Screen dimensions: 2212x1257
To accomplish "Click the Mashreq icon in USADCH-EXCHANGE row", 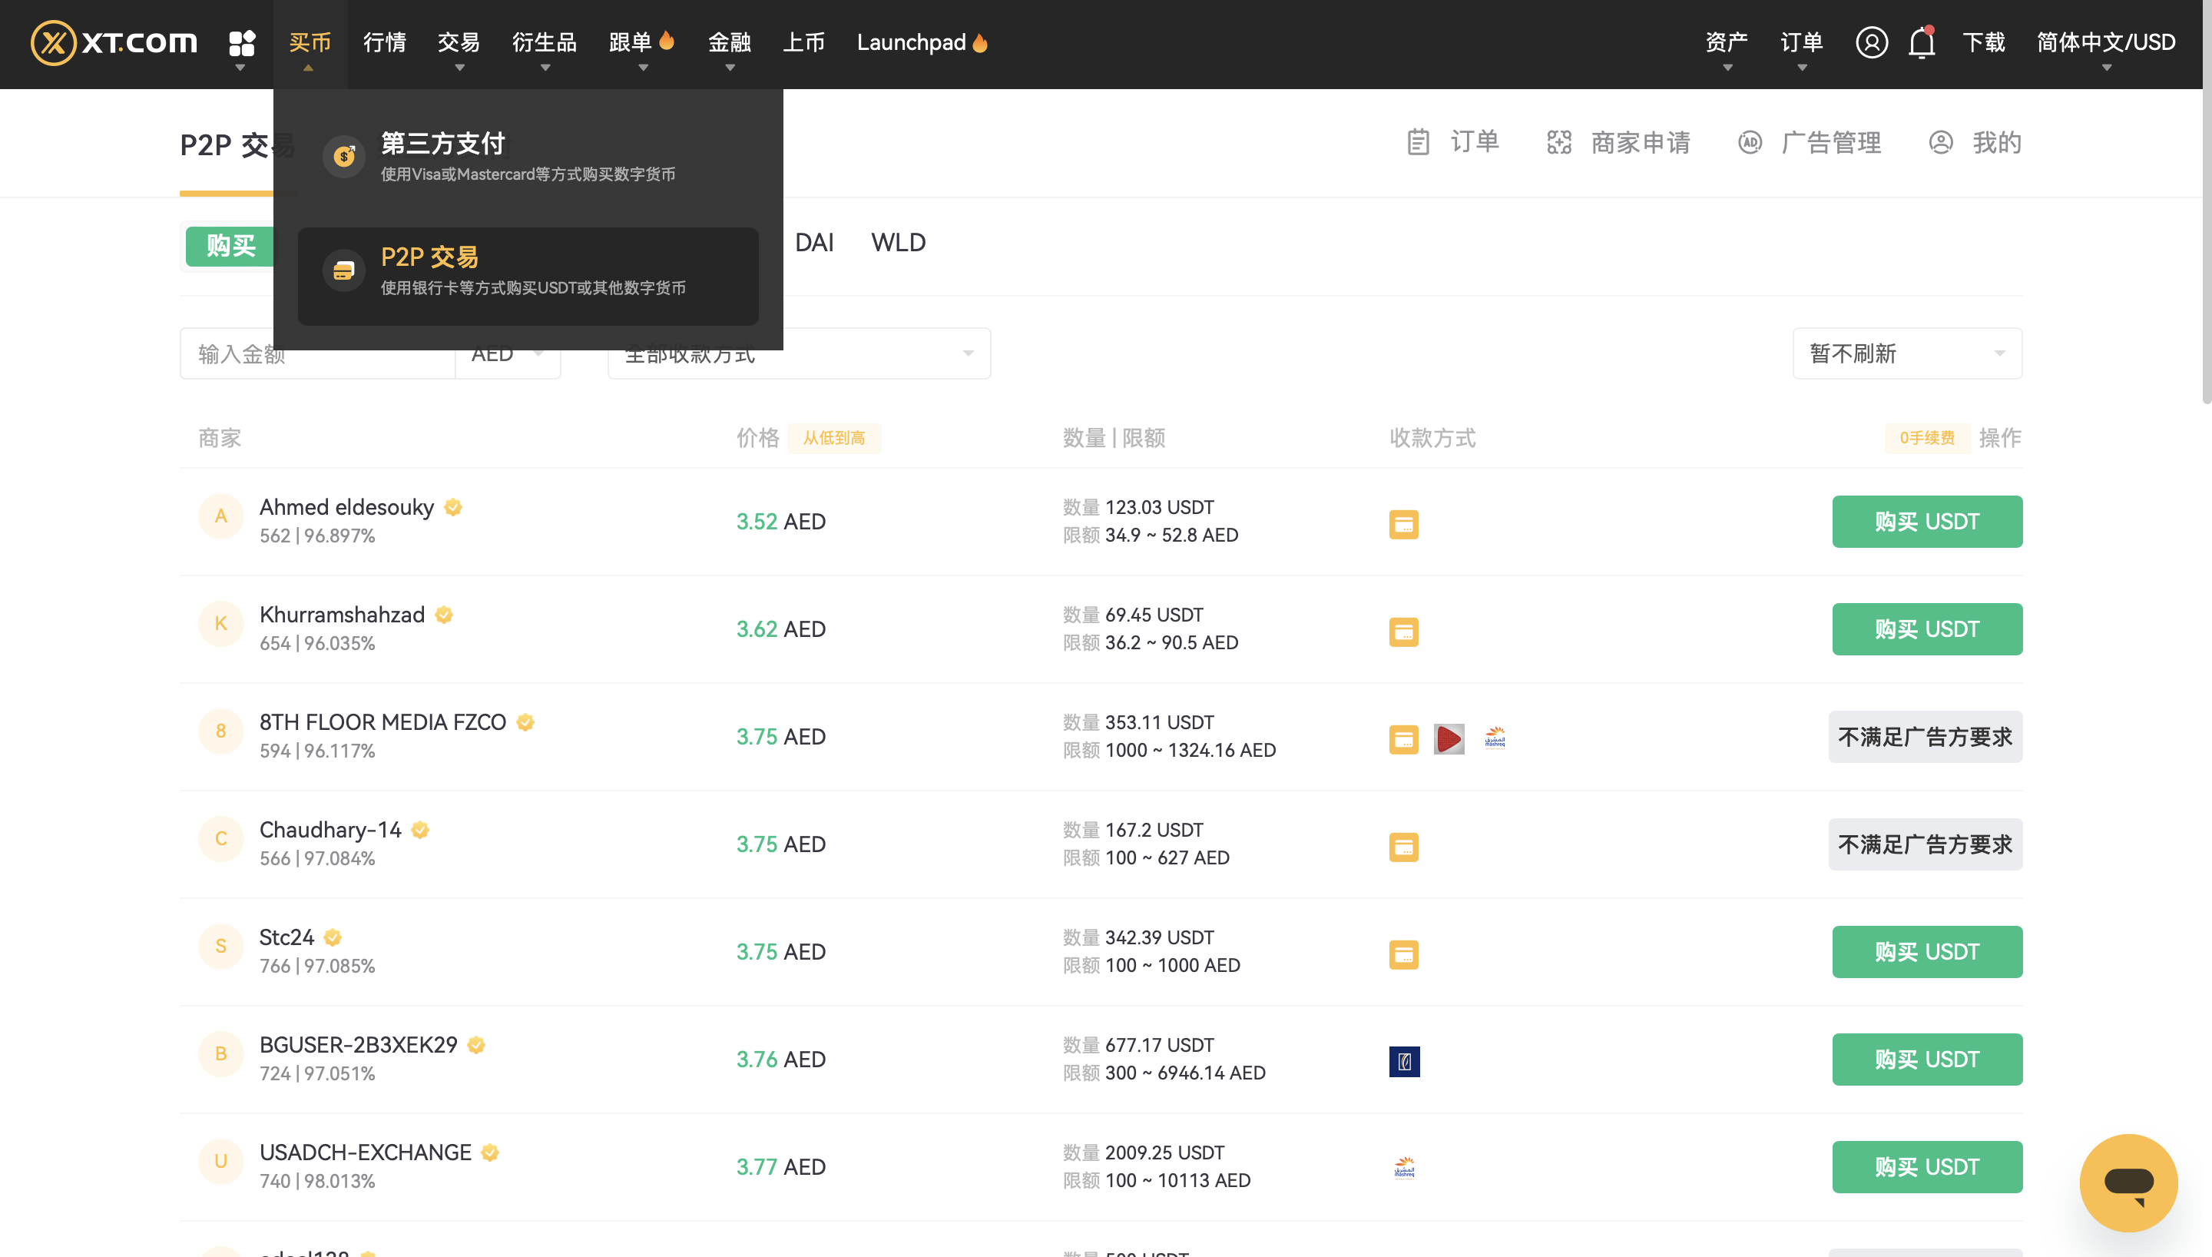I will 1405,1169.
